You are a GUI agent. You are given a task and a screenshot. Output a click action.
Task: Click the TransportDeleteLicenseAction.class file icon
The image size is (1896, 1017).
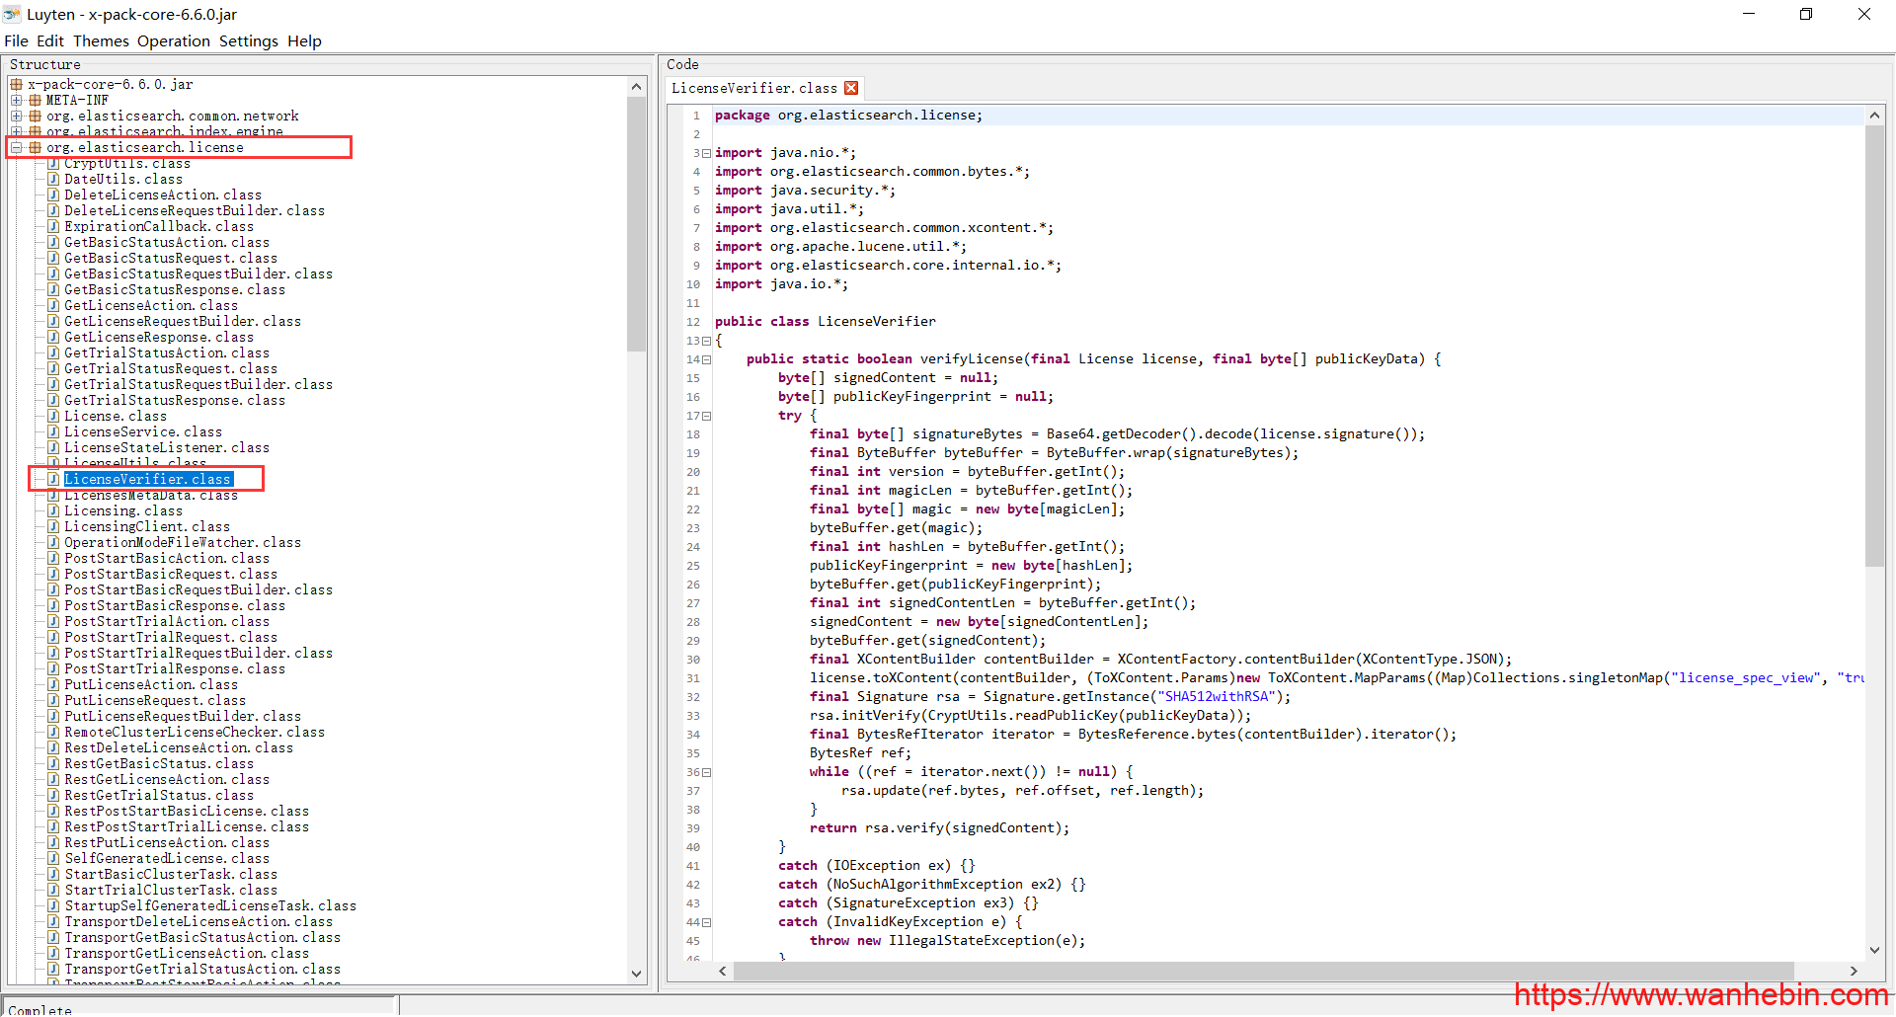tap(53, 921)
